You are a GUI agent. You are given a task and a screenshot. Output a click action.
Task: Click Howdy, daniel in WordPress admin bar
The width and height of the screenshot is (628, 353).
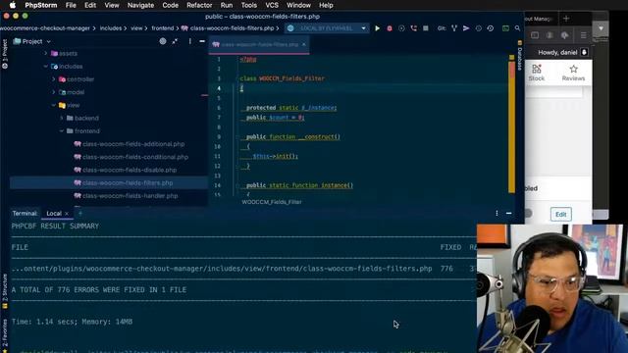coord(557,52)
